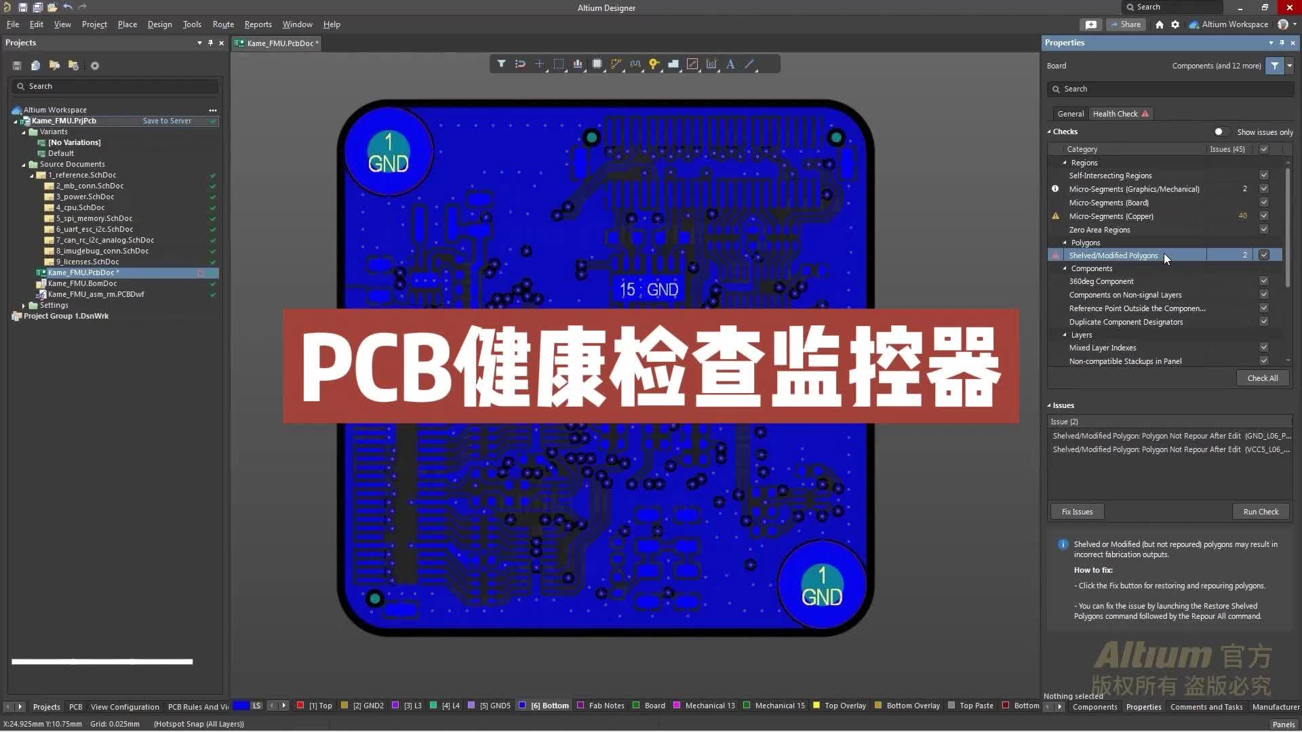1302x732 pixels.
Task: Expand the Components check category
Action: coord(1065,268)
